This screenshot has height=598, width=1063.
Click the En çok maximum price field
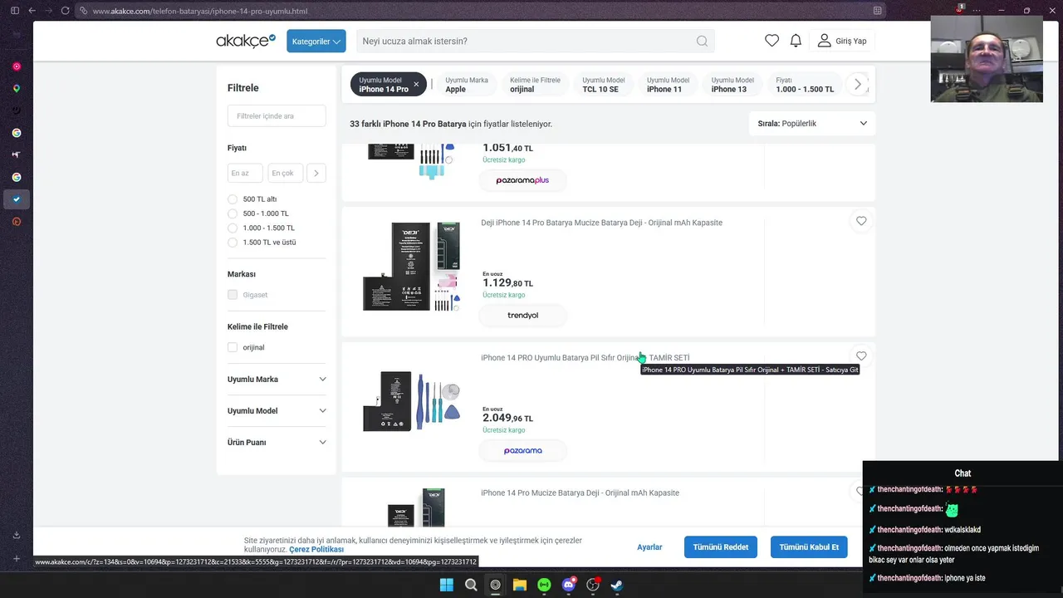(285, 173)
